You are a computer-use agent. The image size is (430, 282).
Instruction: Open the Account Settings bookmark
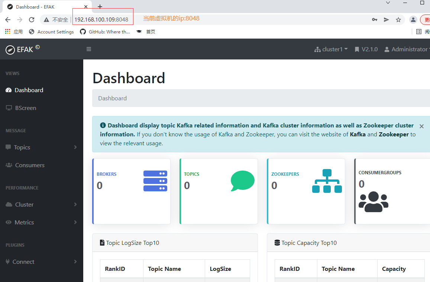click(51, 32)
